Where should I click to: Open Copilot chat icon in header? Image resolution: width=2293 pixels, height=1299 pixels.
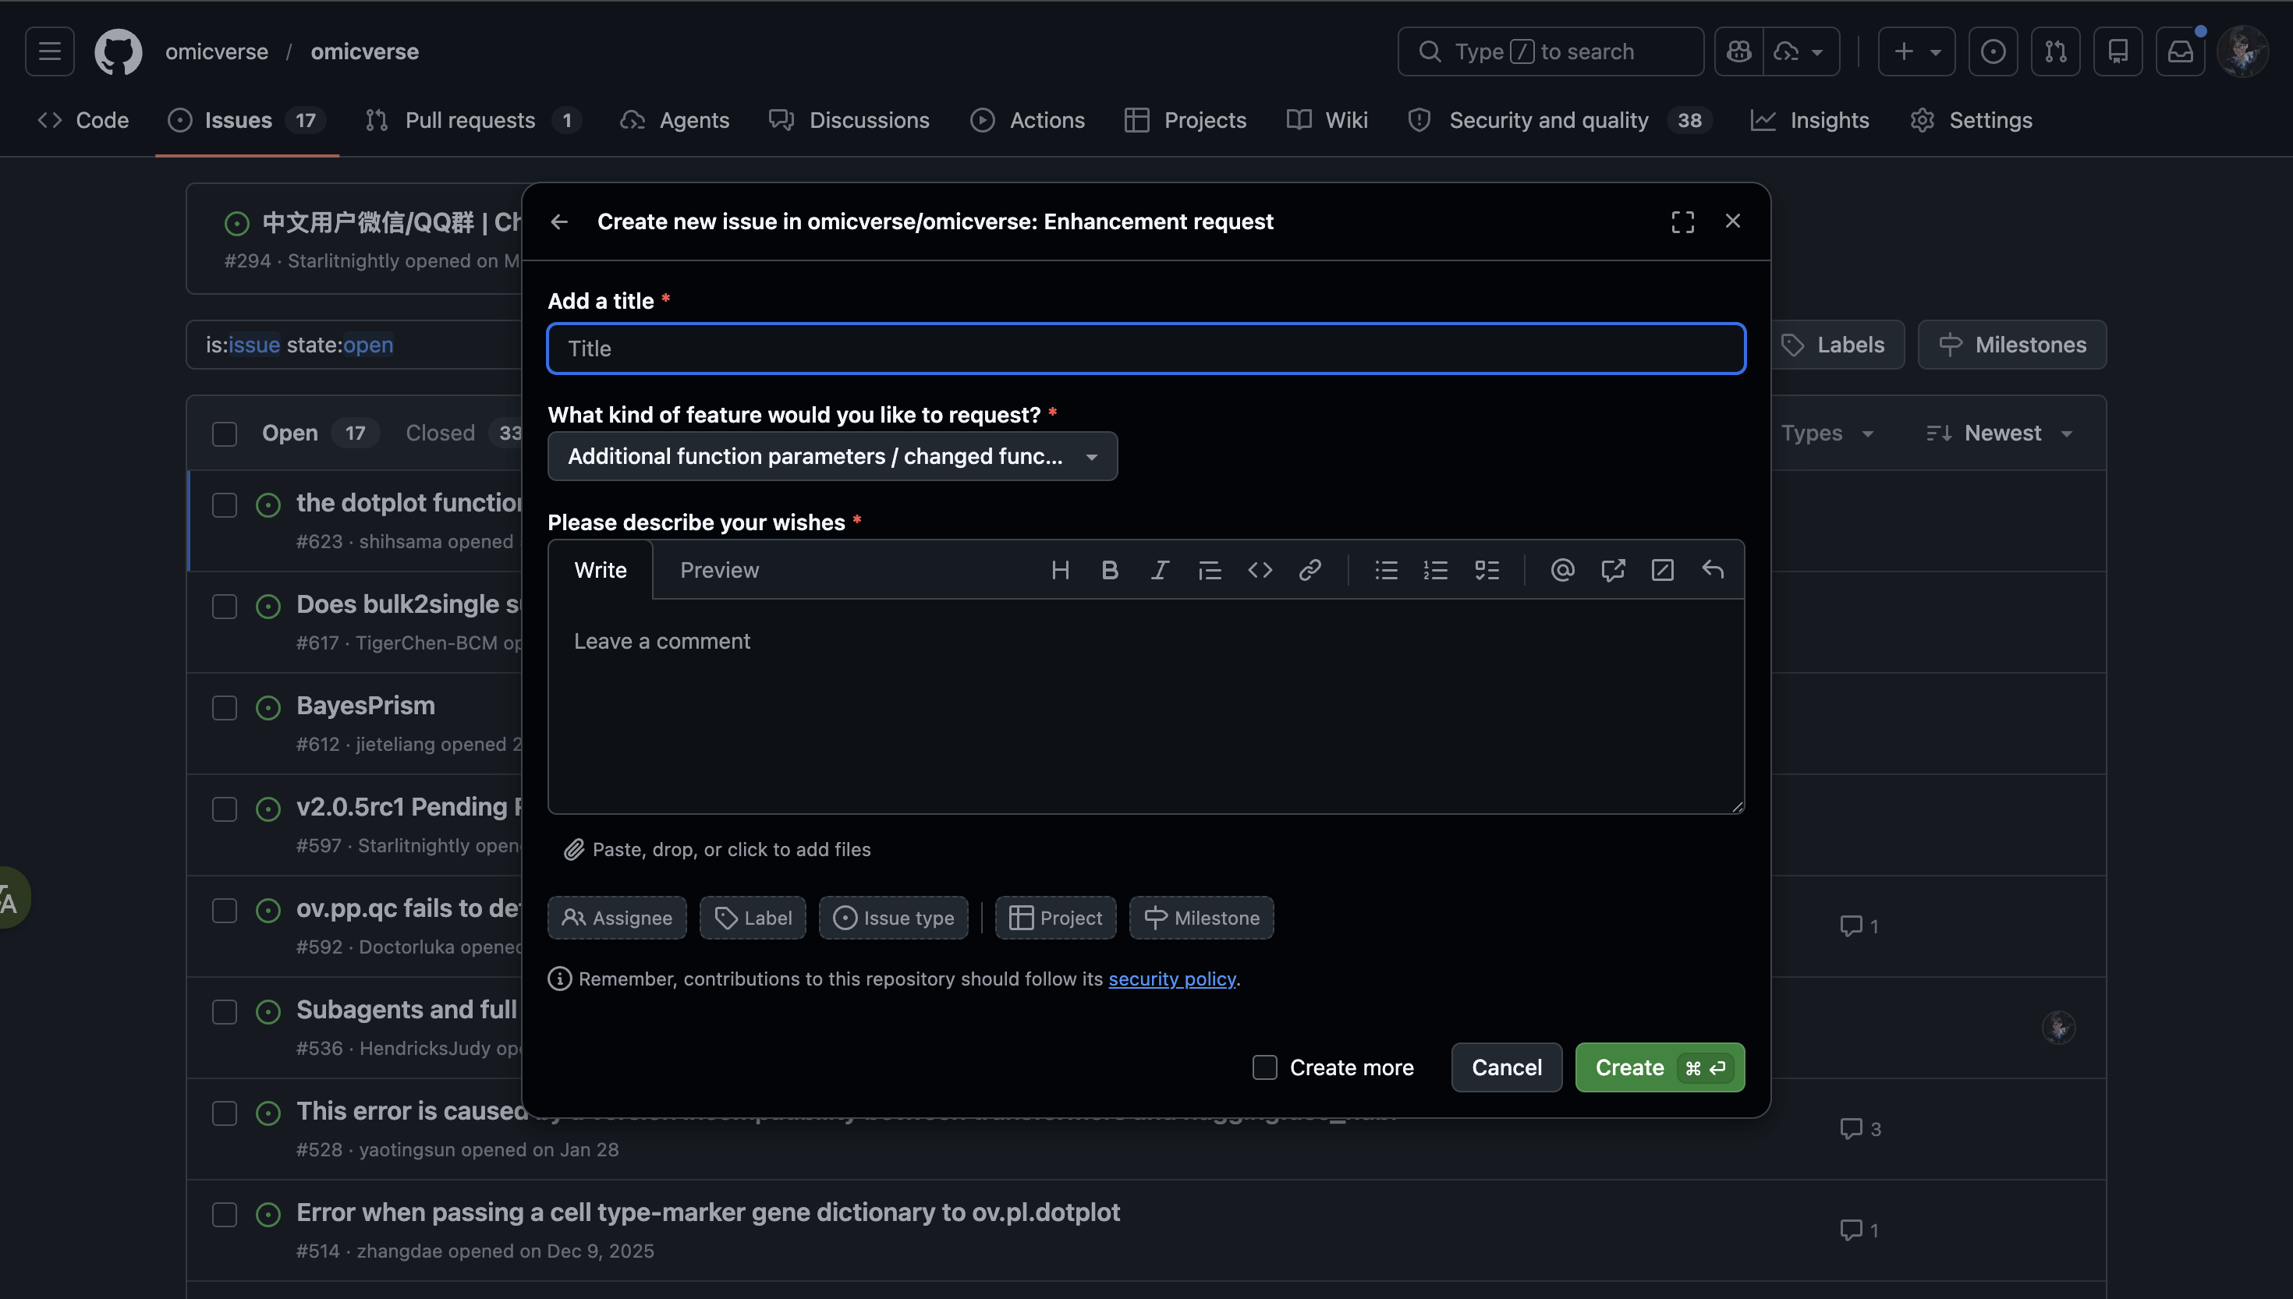click(1738, 51)
